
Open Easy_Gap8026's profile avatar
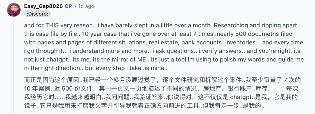14,10
